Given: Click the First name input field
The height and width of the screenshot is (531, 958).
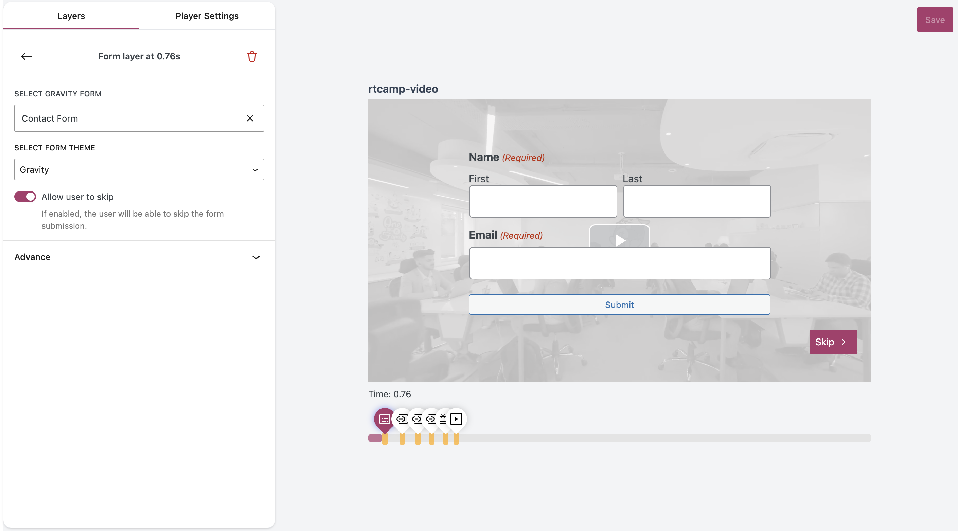Looking at the screenshot, I should (x=543, y=201).
